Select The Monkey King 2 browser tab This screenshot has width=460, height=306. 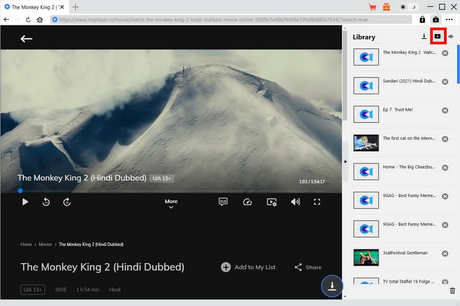(x=35, y=7)
